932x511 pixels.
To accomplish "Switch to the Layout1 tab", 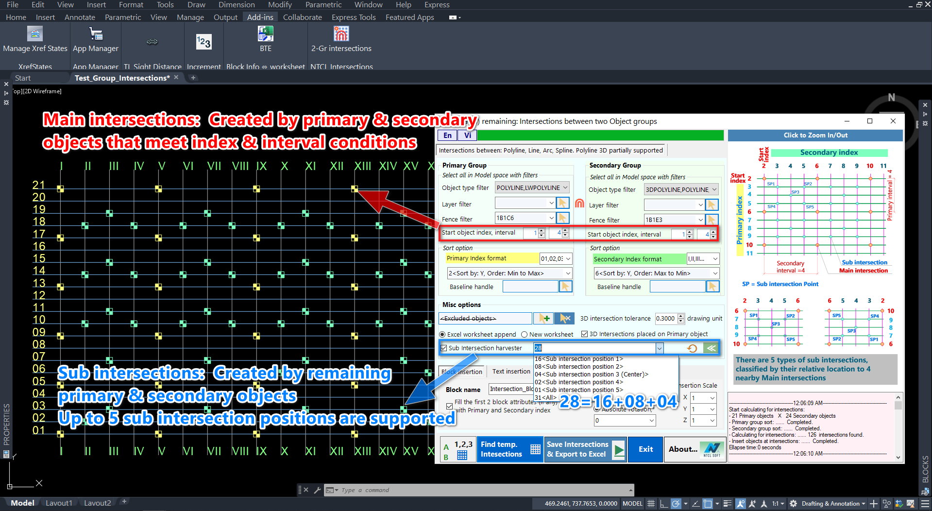I will pos(59,503).
